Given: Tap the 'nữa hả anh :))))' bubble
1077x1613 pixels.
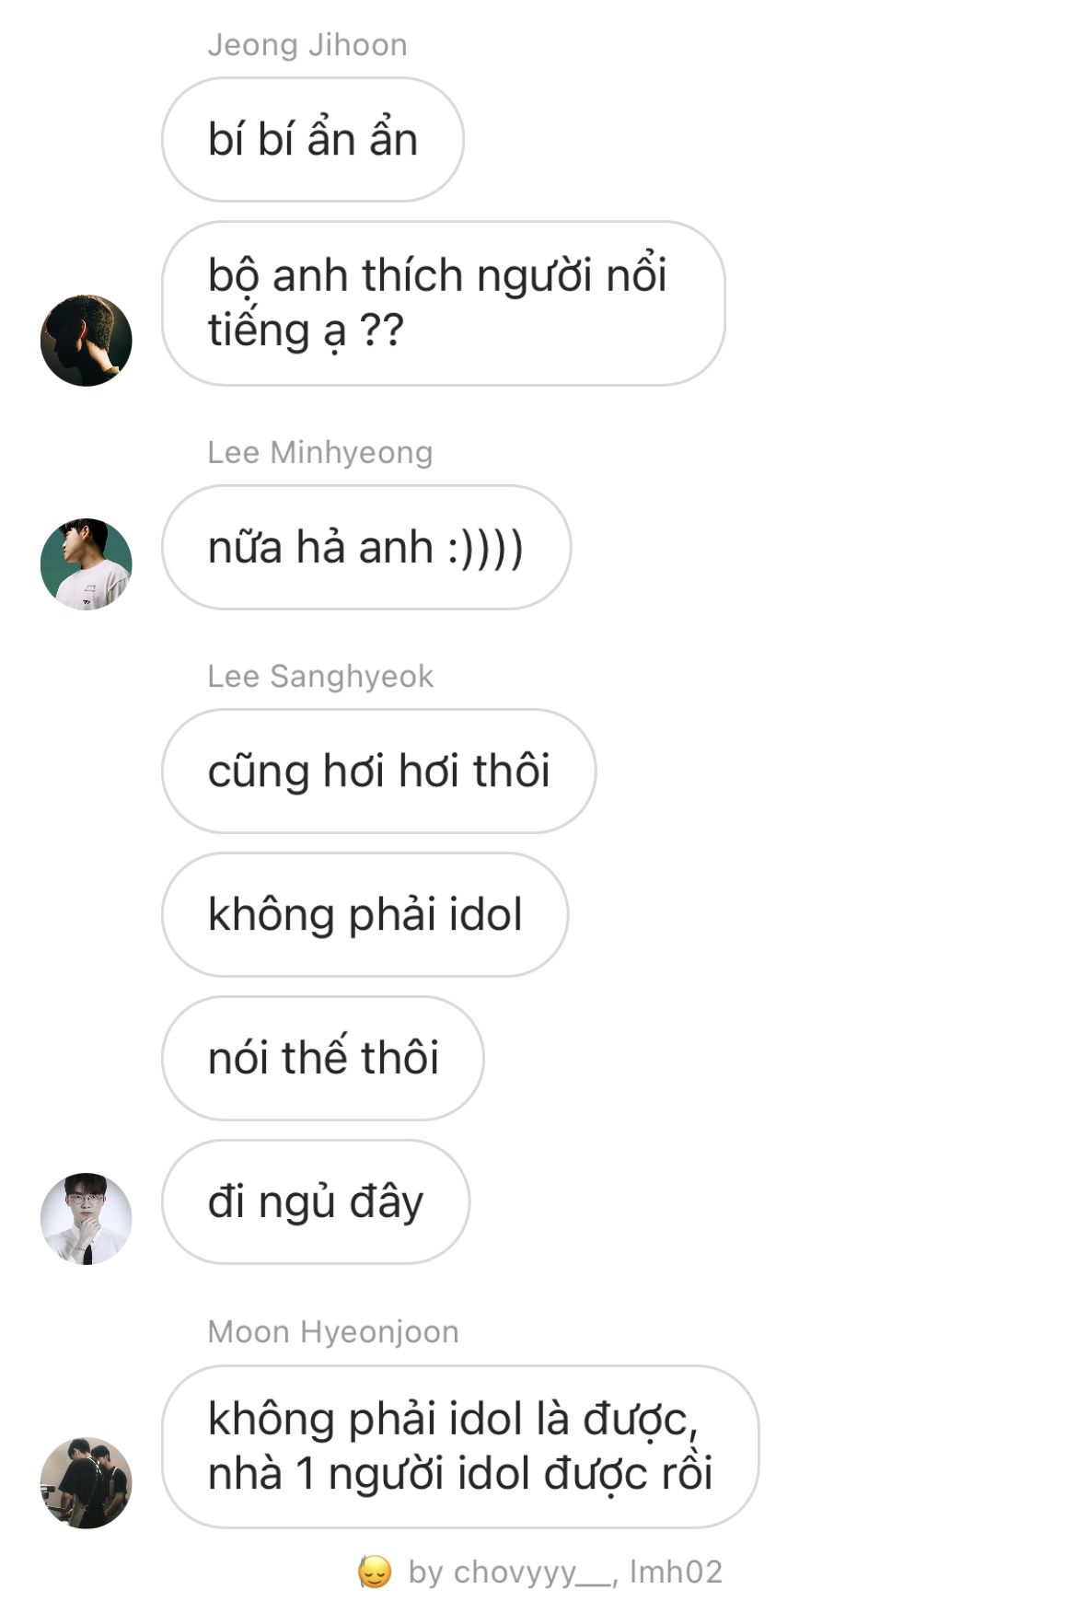Looking at the screenshot, I should (x=366, y=548).
